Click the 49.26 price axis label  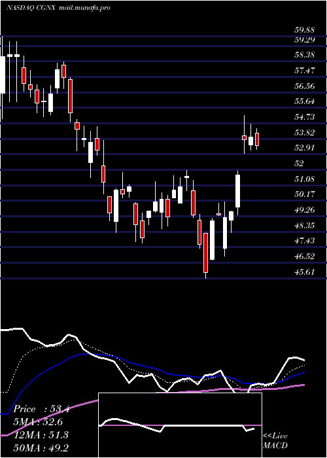(304, 210)
